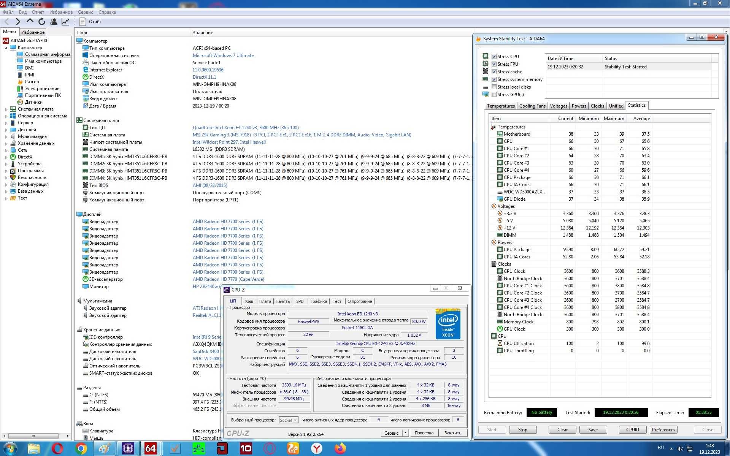
Task: Open the Избранное menu in menu bar
Action: [x=61, y=12]
